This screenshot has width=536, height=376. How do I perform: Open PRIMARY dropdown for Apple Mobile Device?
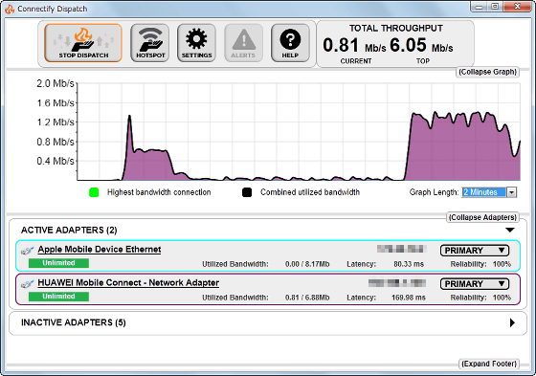click(x=475, y=251)
